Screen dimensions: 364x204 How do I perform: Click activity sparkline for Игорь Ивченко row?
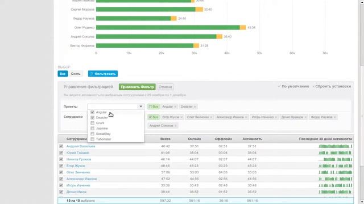[336, 185]
